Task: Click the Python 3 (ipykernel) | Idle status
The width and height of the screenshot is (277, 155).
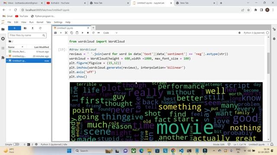Action: [54, 144]
